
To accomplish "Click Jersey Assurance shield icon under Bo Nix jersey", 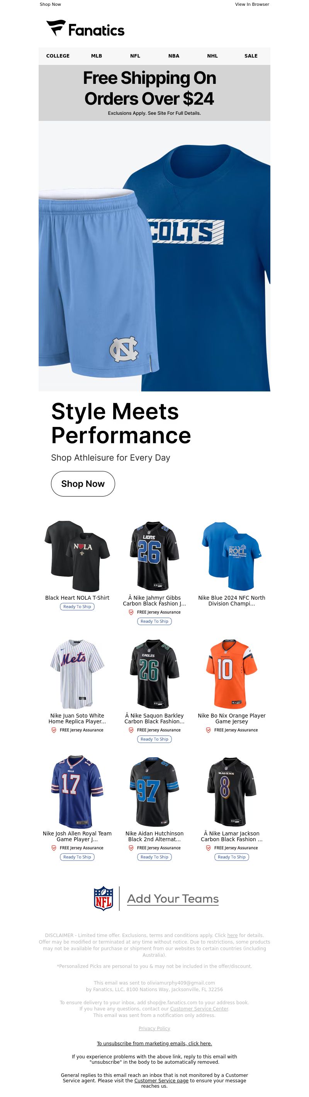I will click(x=209, y=730).
